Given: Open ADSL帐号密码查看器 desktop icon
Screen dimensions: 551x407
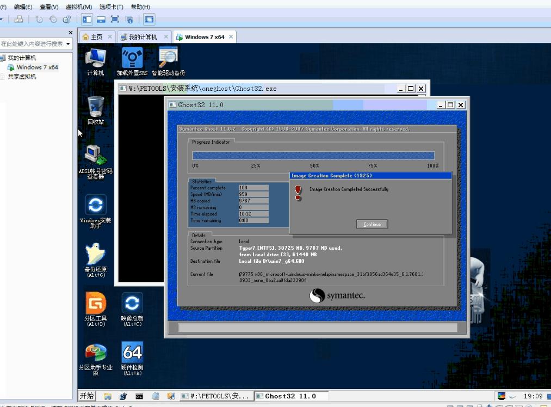Looking at the screenshot, I should click(x=96, y=157).
